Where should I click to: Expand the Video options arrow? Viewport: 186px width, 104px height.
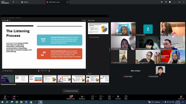(17, 96)
